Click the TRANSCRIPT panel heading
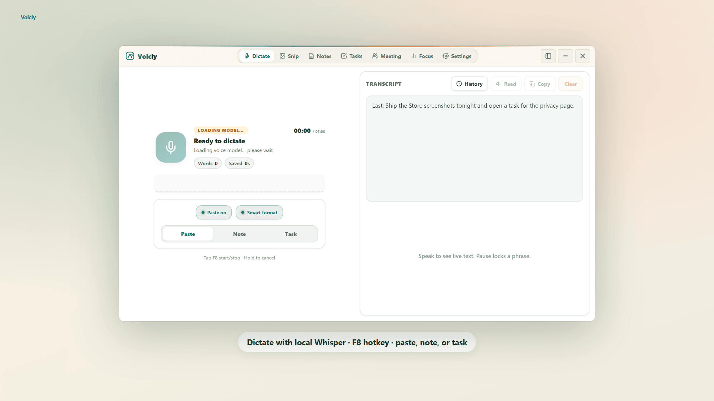This screenshot has height=401, width=714. (384, 84)
